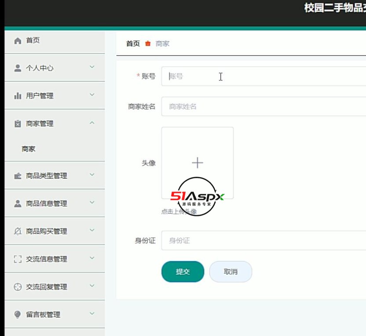The image size is (366, 336).
Task: Click the person icon beside 个人中心
Action: [18, 68]
